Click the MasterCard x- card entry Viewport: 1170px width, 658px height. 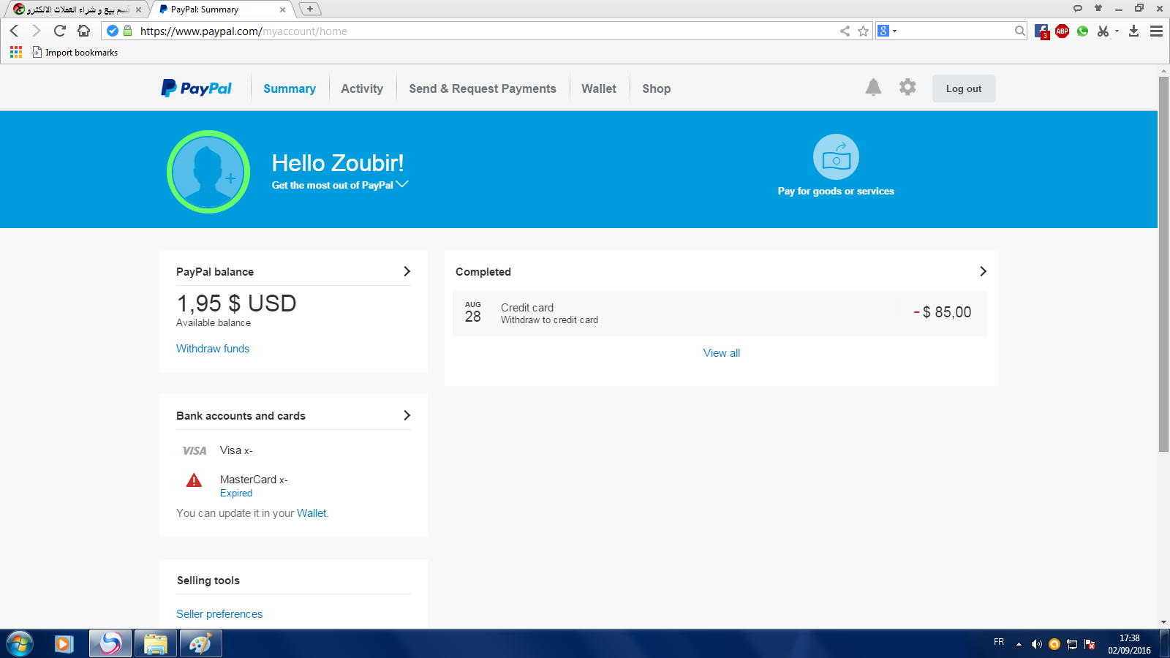(x=254, y=480)
